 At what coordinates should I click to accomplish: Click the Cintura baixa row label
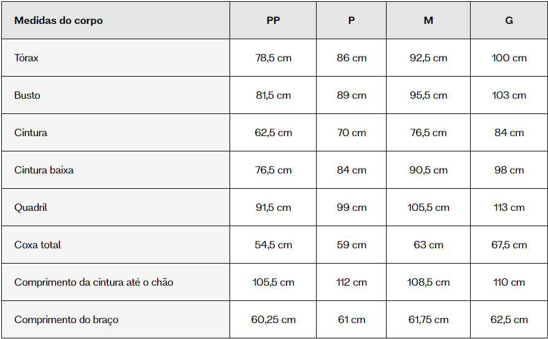coord(44,170)
